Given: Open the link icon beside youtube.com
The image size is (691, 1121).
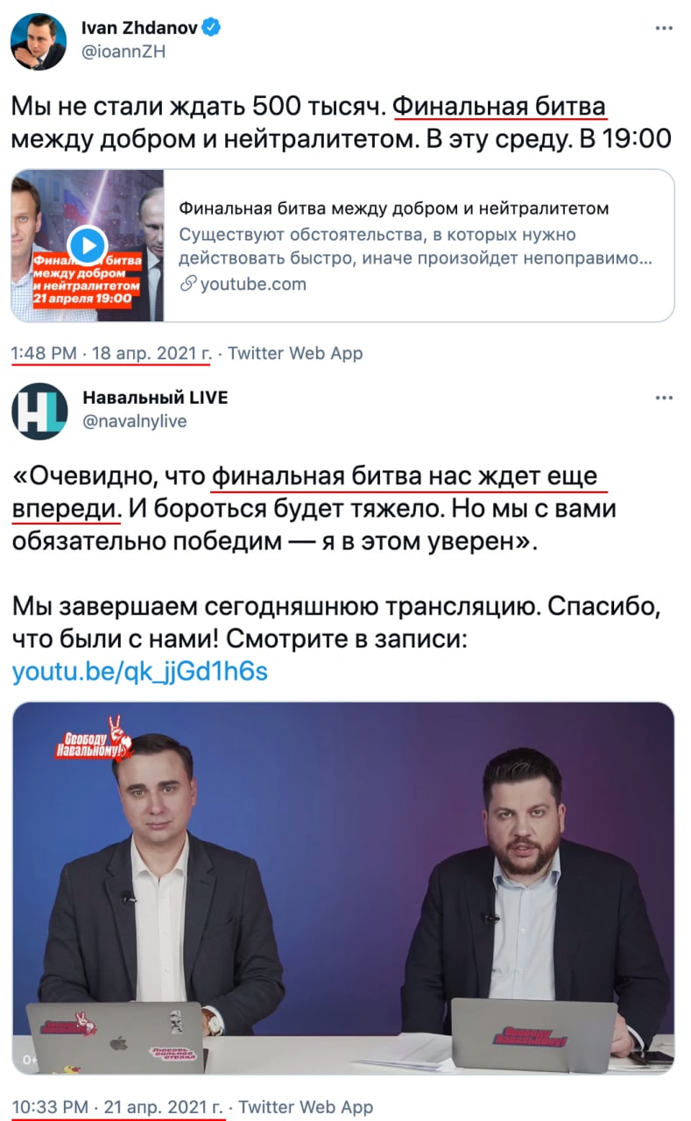Looking at the screenshot, I should [x=187, y=284].
